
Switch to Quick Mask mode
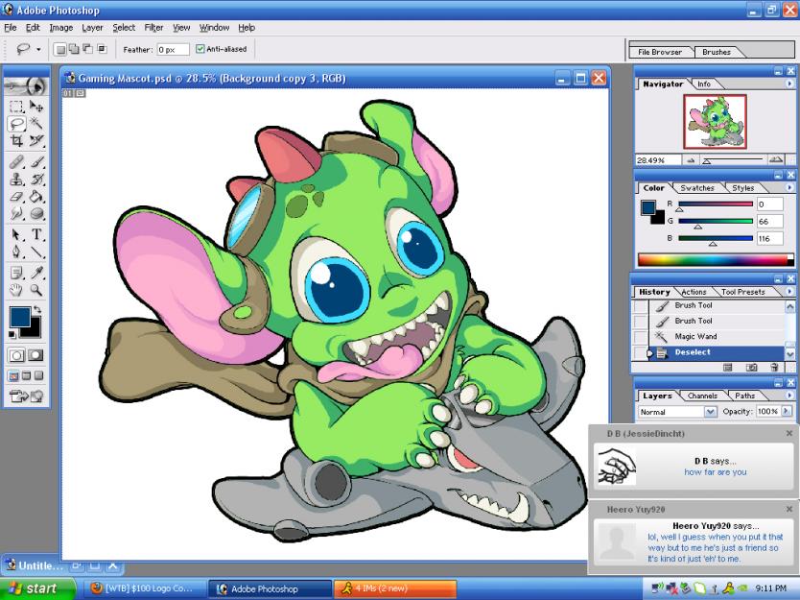(x=37, y=355)
